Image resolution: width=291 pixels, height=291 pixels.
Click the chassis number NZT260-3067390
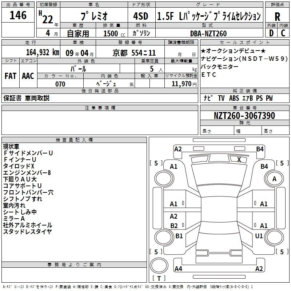pos(244,115)
